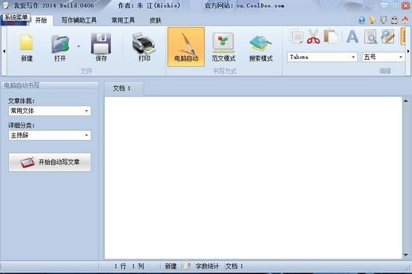
Task: Click the editor scrollbar down arrow
Action: [x=406, y=255]
